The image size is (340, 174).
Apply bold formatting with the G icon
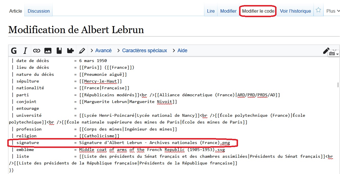tap(14, 51)
